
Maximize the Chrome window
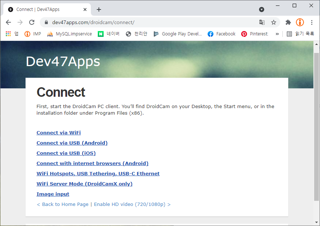[294, 5]
